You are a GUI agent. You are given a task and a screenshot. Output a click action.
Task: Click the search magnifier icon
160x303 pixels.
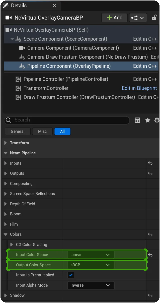pos(9,120)
